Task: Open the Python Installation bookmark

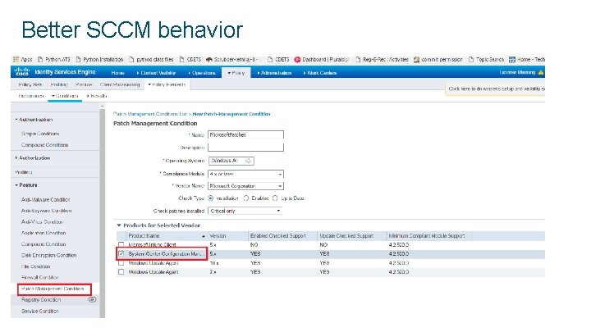Action: click(99, 60)
